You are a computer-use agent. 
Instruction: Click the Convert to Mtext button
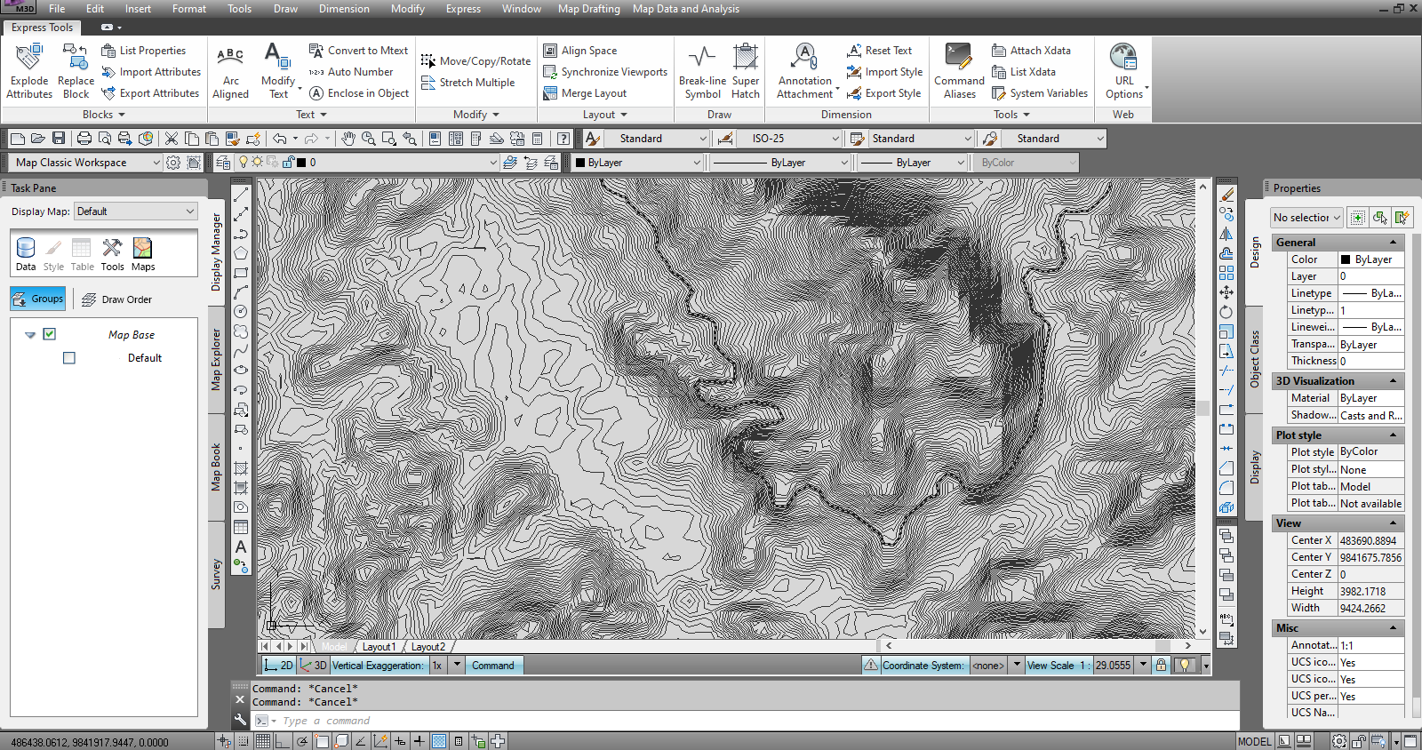358,51
